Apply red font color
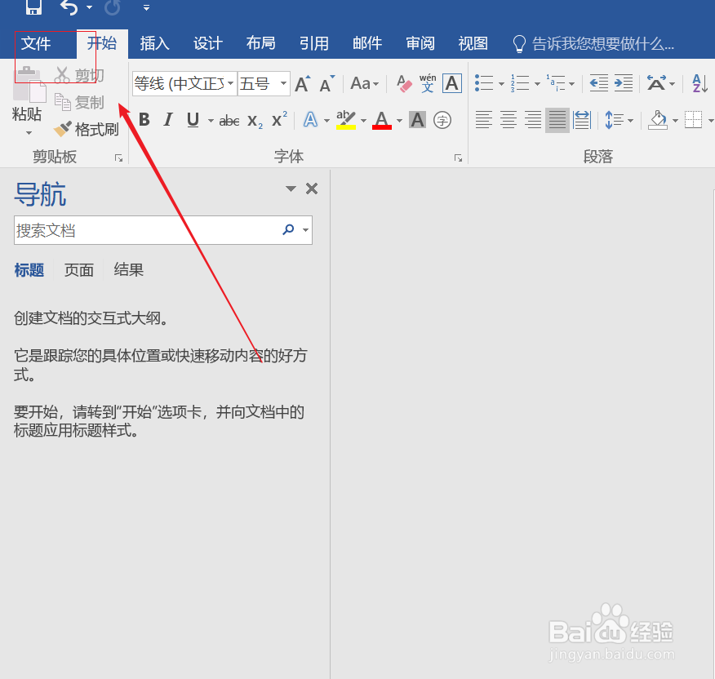The width and height of the screenshot is (715, 679). pyautogui.click(x=382, y=120)
